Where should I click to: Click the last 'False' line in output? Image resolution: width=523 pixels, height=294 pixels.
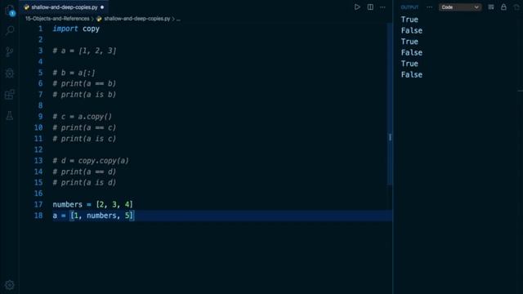(412, 74)
